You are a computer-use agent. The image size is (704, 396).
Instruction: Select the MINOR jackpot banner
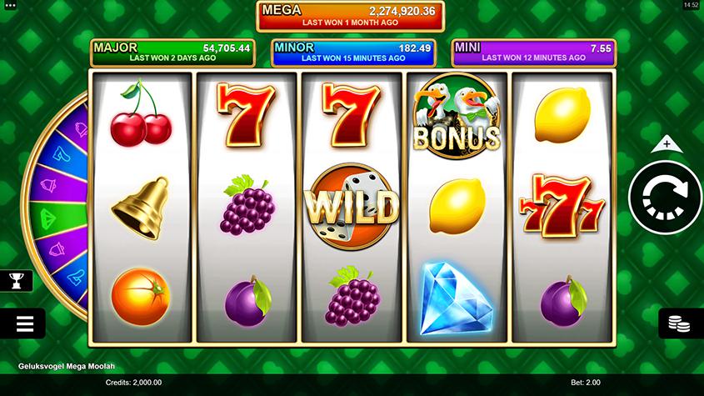[353, 53]
